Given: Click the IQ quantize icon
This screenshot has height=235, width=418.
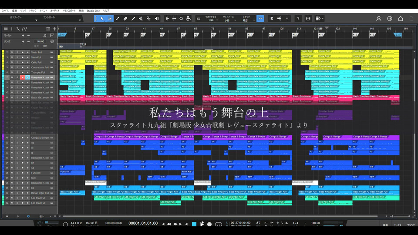Looking at the screenshot, I should click(x=199, y=19).
